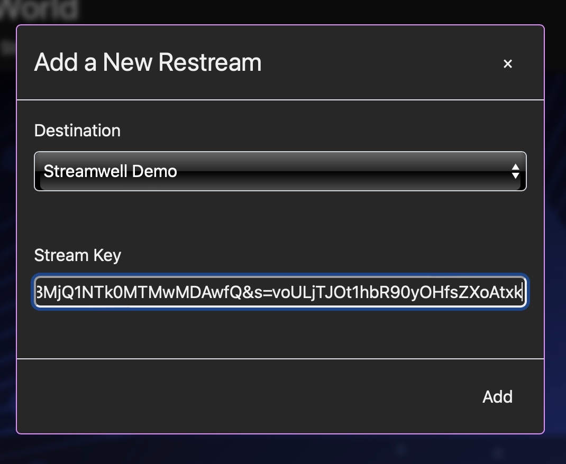
Task: Close the Add a New Restream dialog
Action: (508, 64)
